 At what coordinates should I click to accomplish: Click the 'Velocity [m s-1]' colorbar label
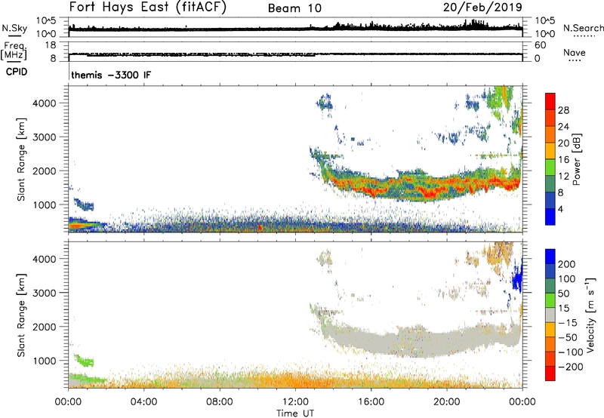tap(590, 315)
